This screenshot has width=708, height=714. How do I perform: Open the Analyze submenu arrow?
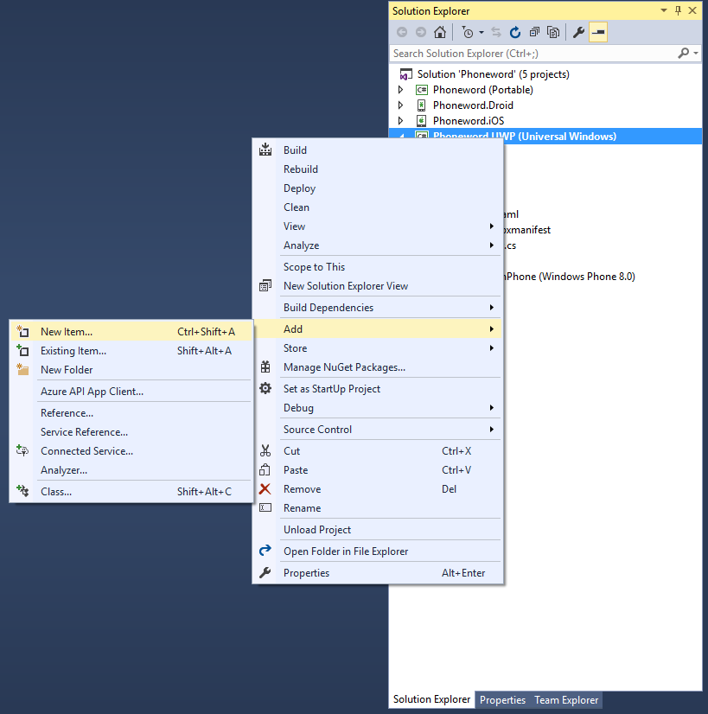click(x=492, y=245)
